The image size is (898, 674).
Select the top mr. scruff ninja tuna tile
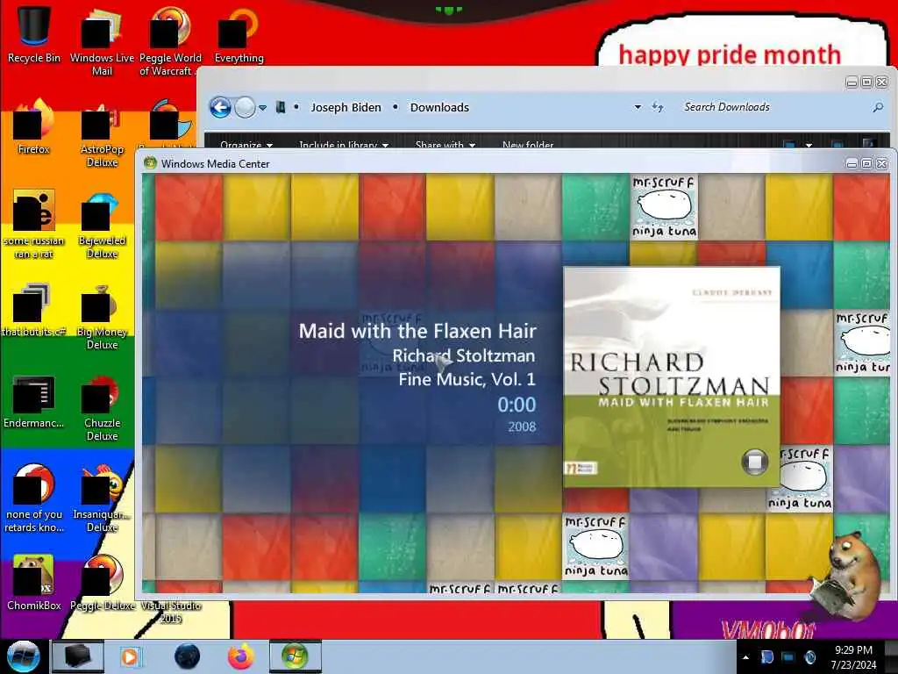(664, 207)
